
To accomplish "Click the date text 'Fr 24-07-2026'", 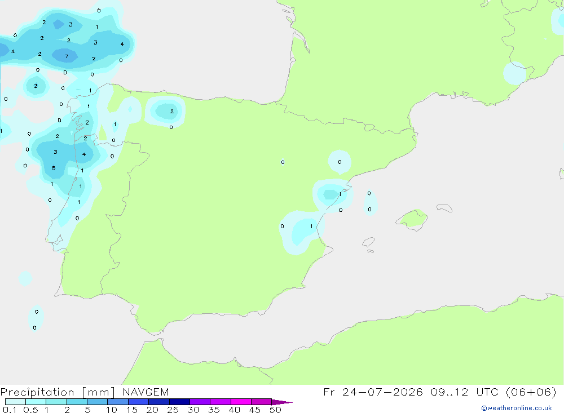I will [x=373, y=392].
